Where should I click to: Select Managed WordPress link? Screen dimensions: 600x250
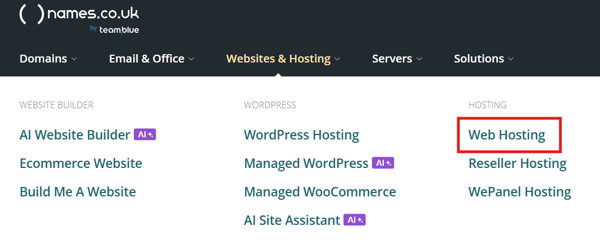tap(306, 164)
